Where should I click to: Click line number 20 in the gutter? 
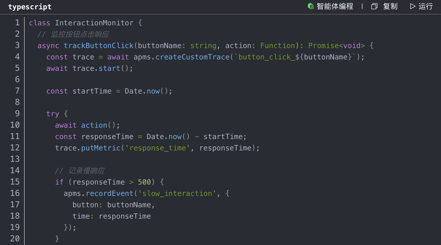pyautogui.click(x=15, y=239)
